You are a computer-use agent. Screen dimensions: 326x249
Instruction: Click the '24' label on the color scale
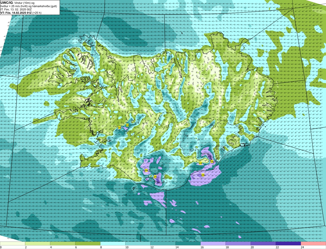point(302,247)
